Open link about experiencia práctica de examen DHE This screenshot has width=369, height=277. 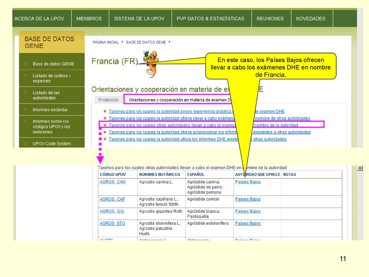pyautogui.click(x=196, y=111)
